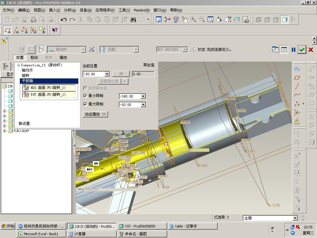Open the 分析(A) menu

[70, 10]
